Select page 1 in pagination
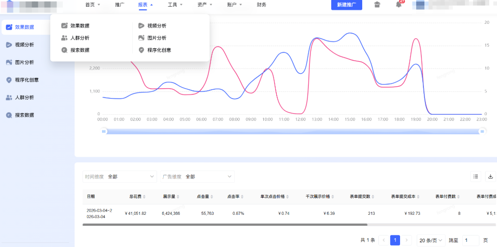 coord(395,240)
